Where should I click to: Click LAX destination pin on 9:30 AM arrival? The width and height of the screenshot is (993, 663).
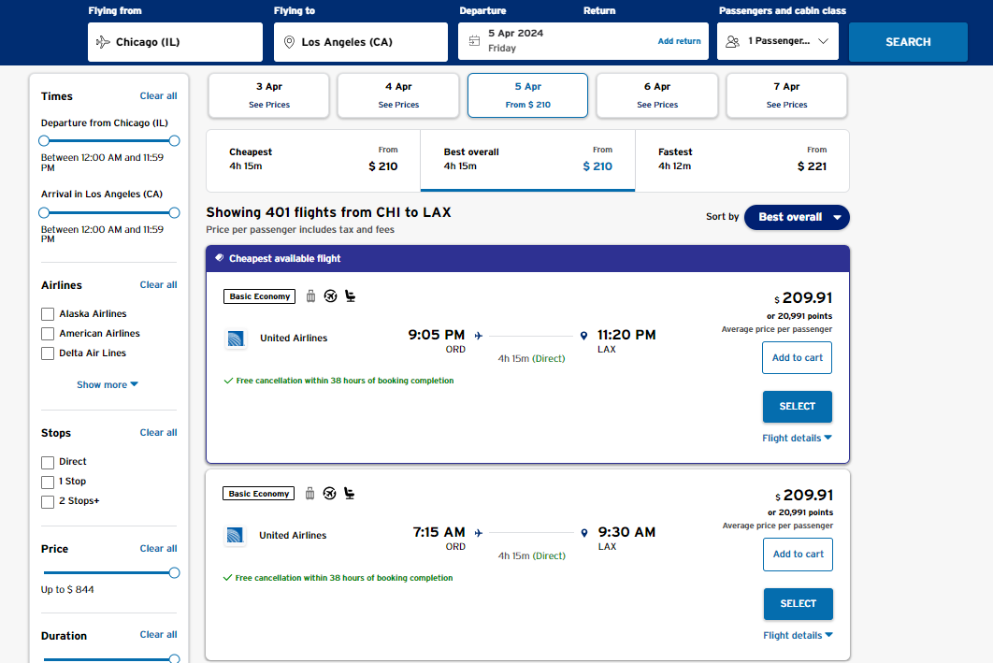pyautogui.click(x=583, y=533)
